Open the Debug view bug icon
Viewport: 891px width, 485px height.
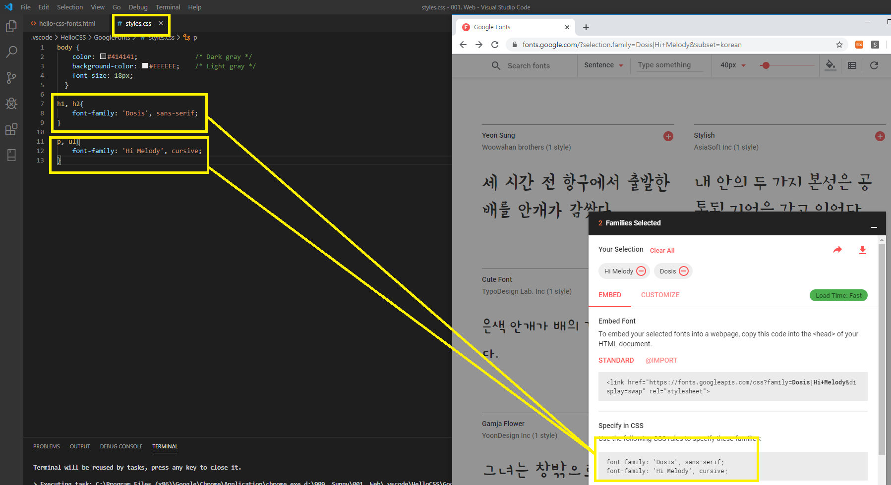coord(11,104)
